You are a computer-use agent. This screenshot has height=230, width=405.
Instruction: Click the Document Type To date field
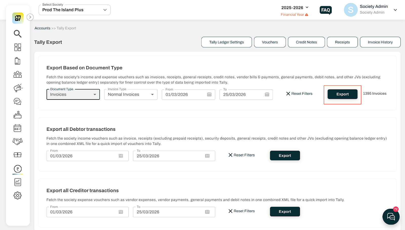click(246, 95)
